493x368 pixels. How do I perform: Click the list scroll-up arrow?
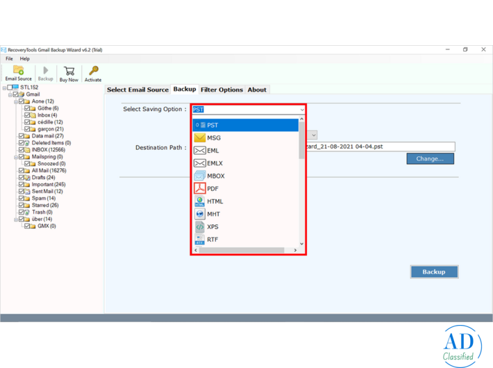(301, 119)
